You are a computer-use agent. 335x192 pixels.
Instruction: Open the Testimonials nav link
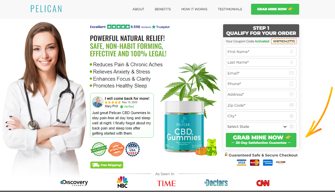(x=230, y=9)
